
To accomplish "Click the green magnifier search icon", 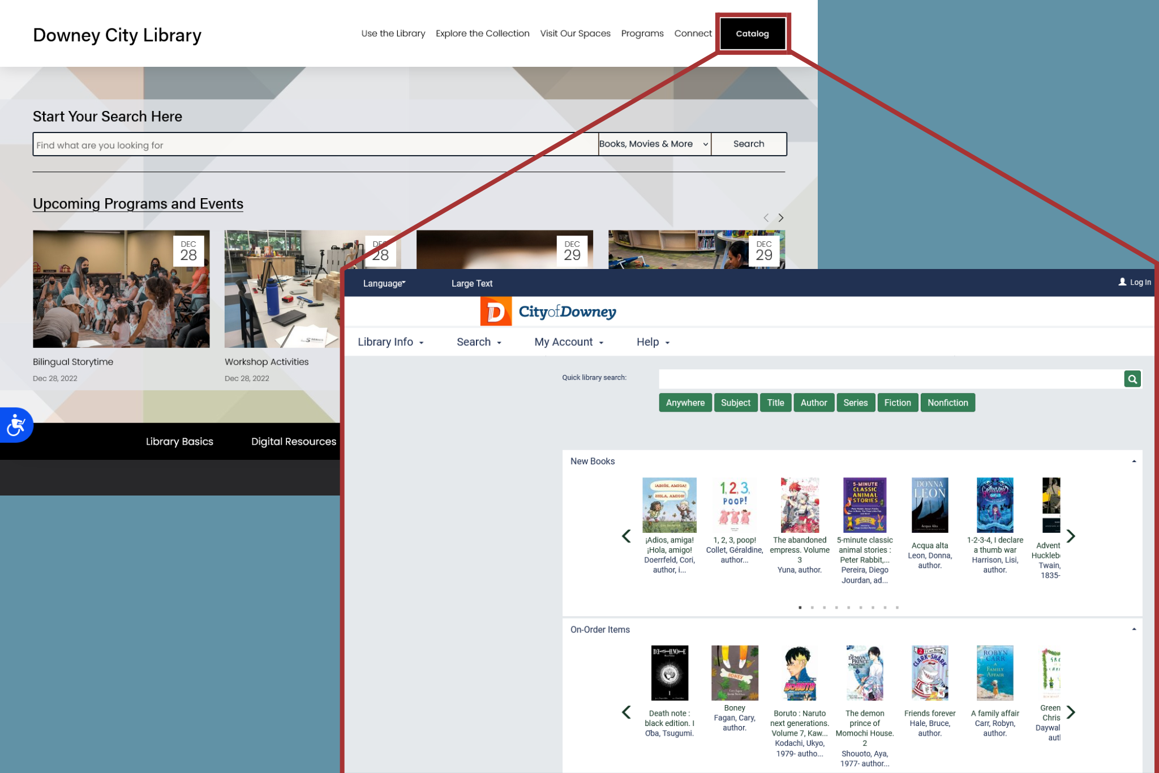I will pyautogui.click(x=1132, y=379).
